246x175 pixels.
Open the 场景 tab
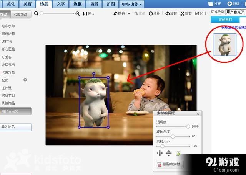[x=94, y=4]
